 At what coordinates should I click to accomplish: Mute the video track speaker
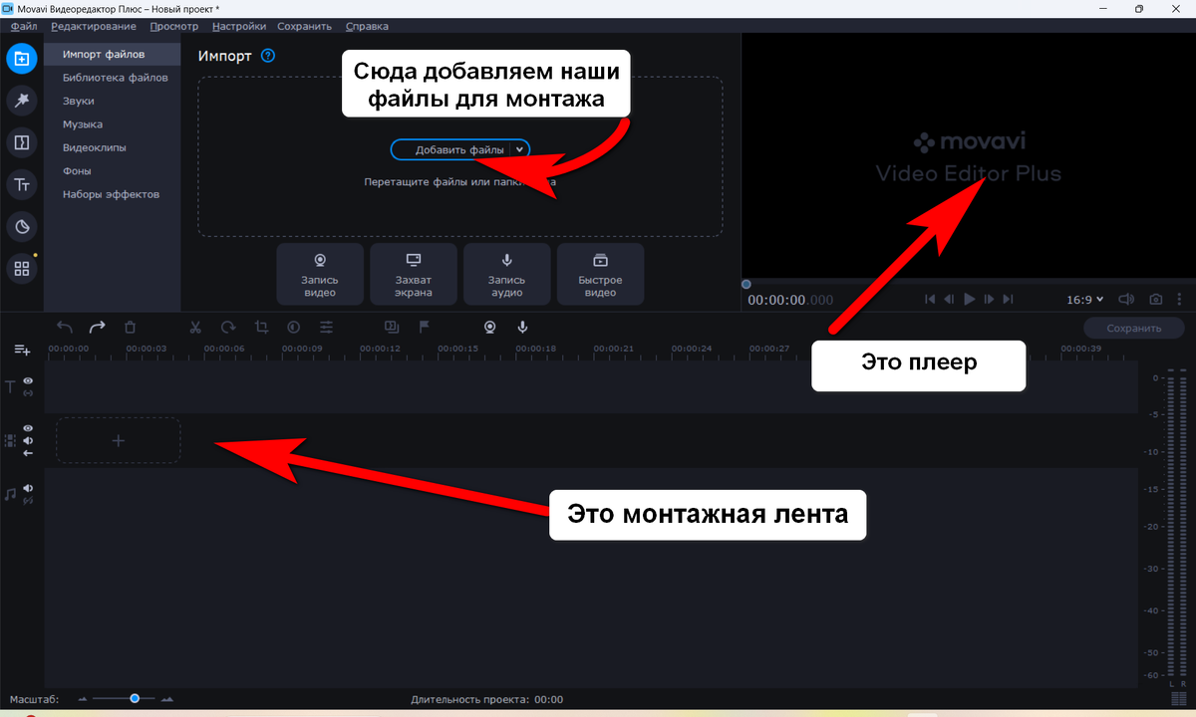click(29, 440)
